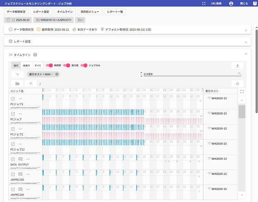Click WIN2019-13 / AJSROOT1 chip
The height and width of the screenshot is (202, 258).
tap(53, 20)
